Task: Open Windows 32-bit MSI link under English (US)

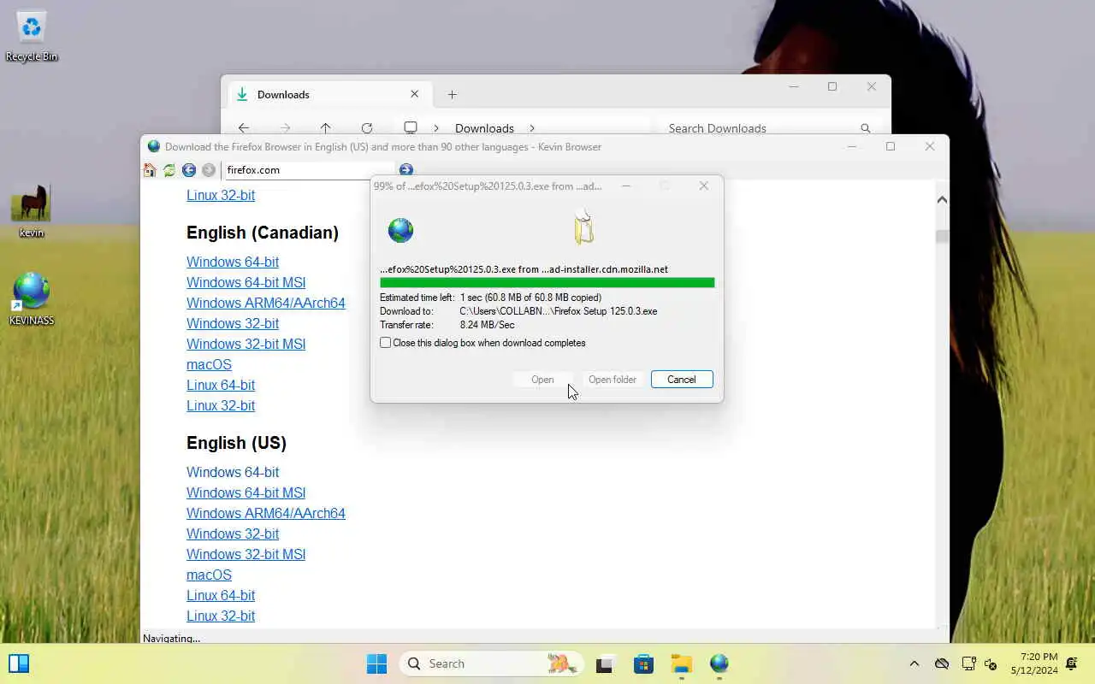Action: point(246,554)
